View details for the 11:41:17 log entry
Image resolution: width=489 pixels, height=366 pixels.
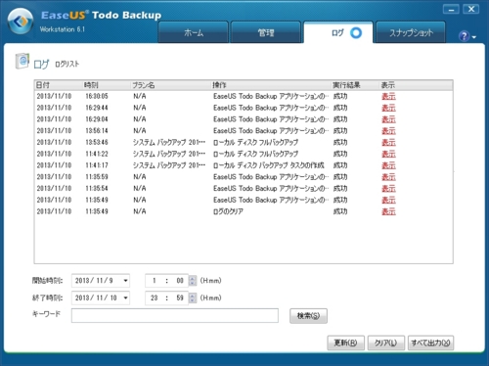click(x=388, y=165)
